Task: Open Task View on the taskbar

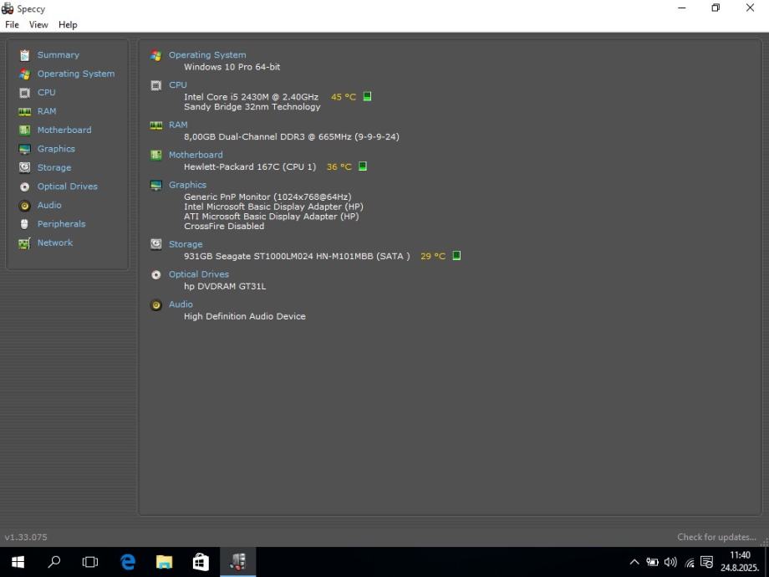Action: [90, 562]
